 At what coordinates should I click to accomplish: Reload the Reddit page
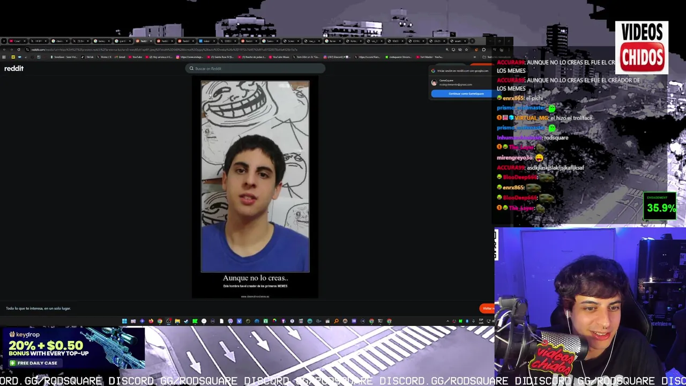(x=19, y=49)
